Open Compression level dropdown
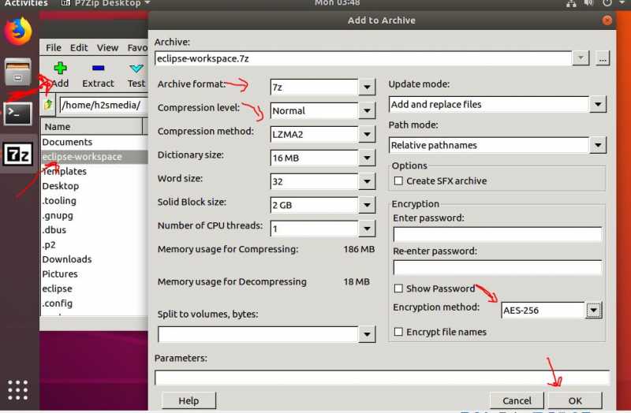The image size is (631, 413). coord(367,110)
